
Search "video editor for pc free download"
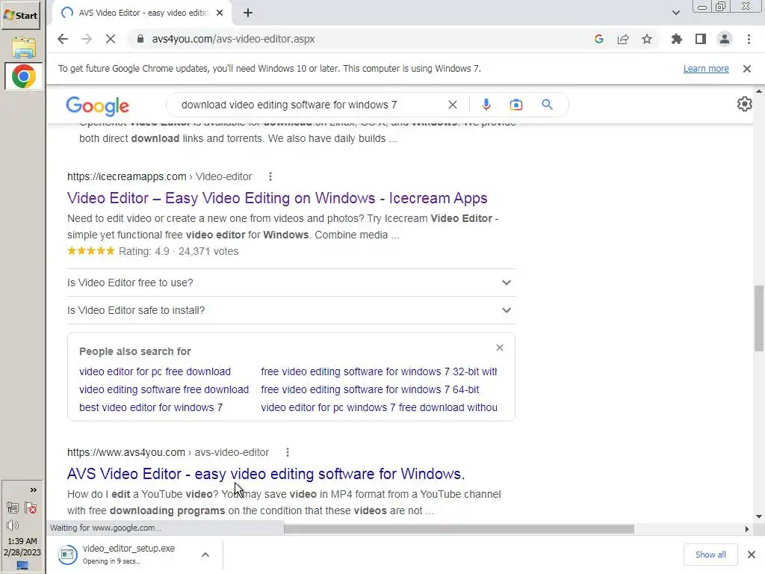pos(155,371)
